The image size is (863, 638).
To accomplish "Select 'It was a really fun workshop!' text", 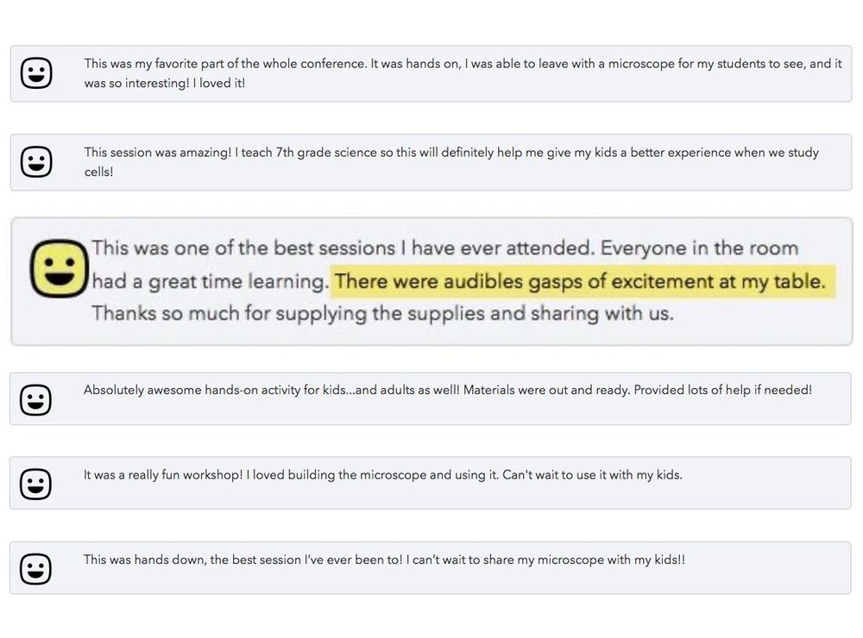I will [163, 475].
